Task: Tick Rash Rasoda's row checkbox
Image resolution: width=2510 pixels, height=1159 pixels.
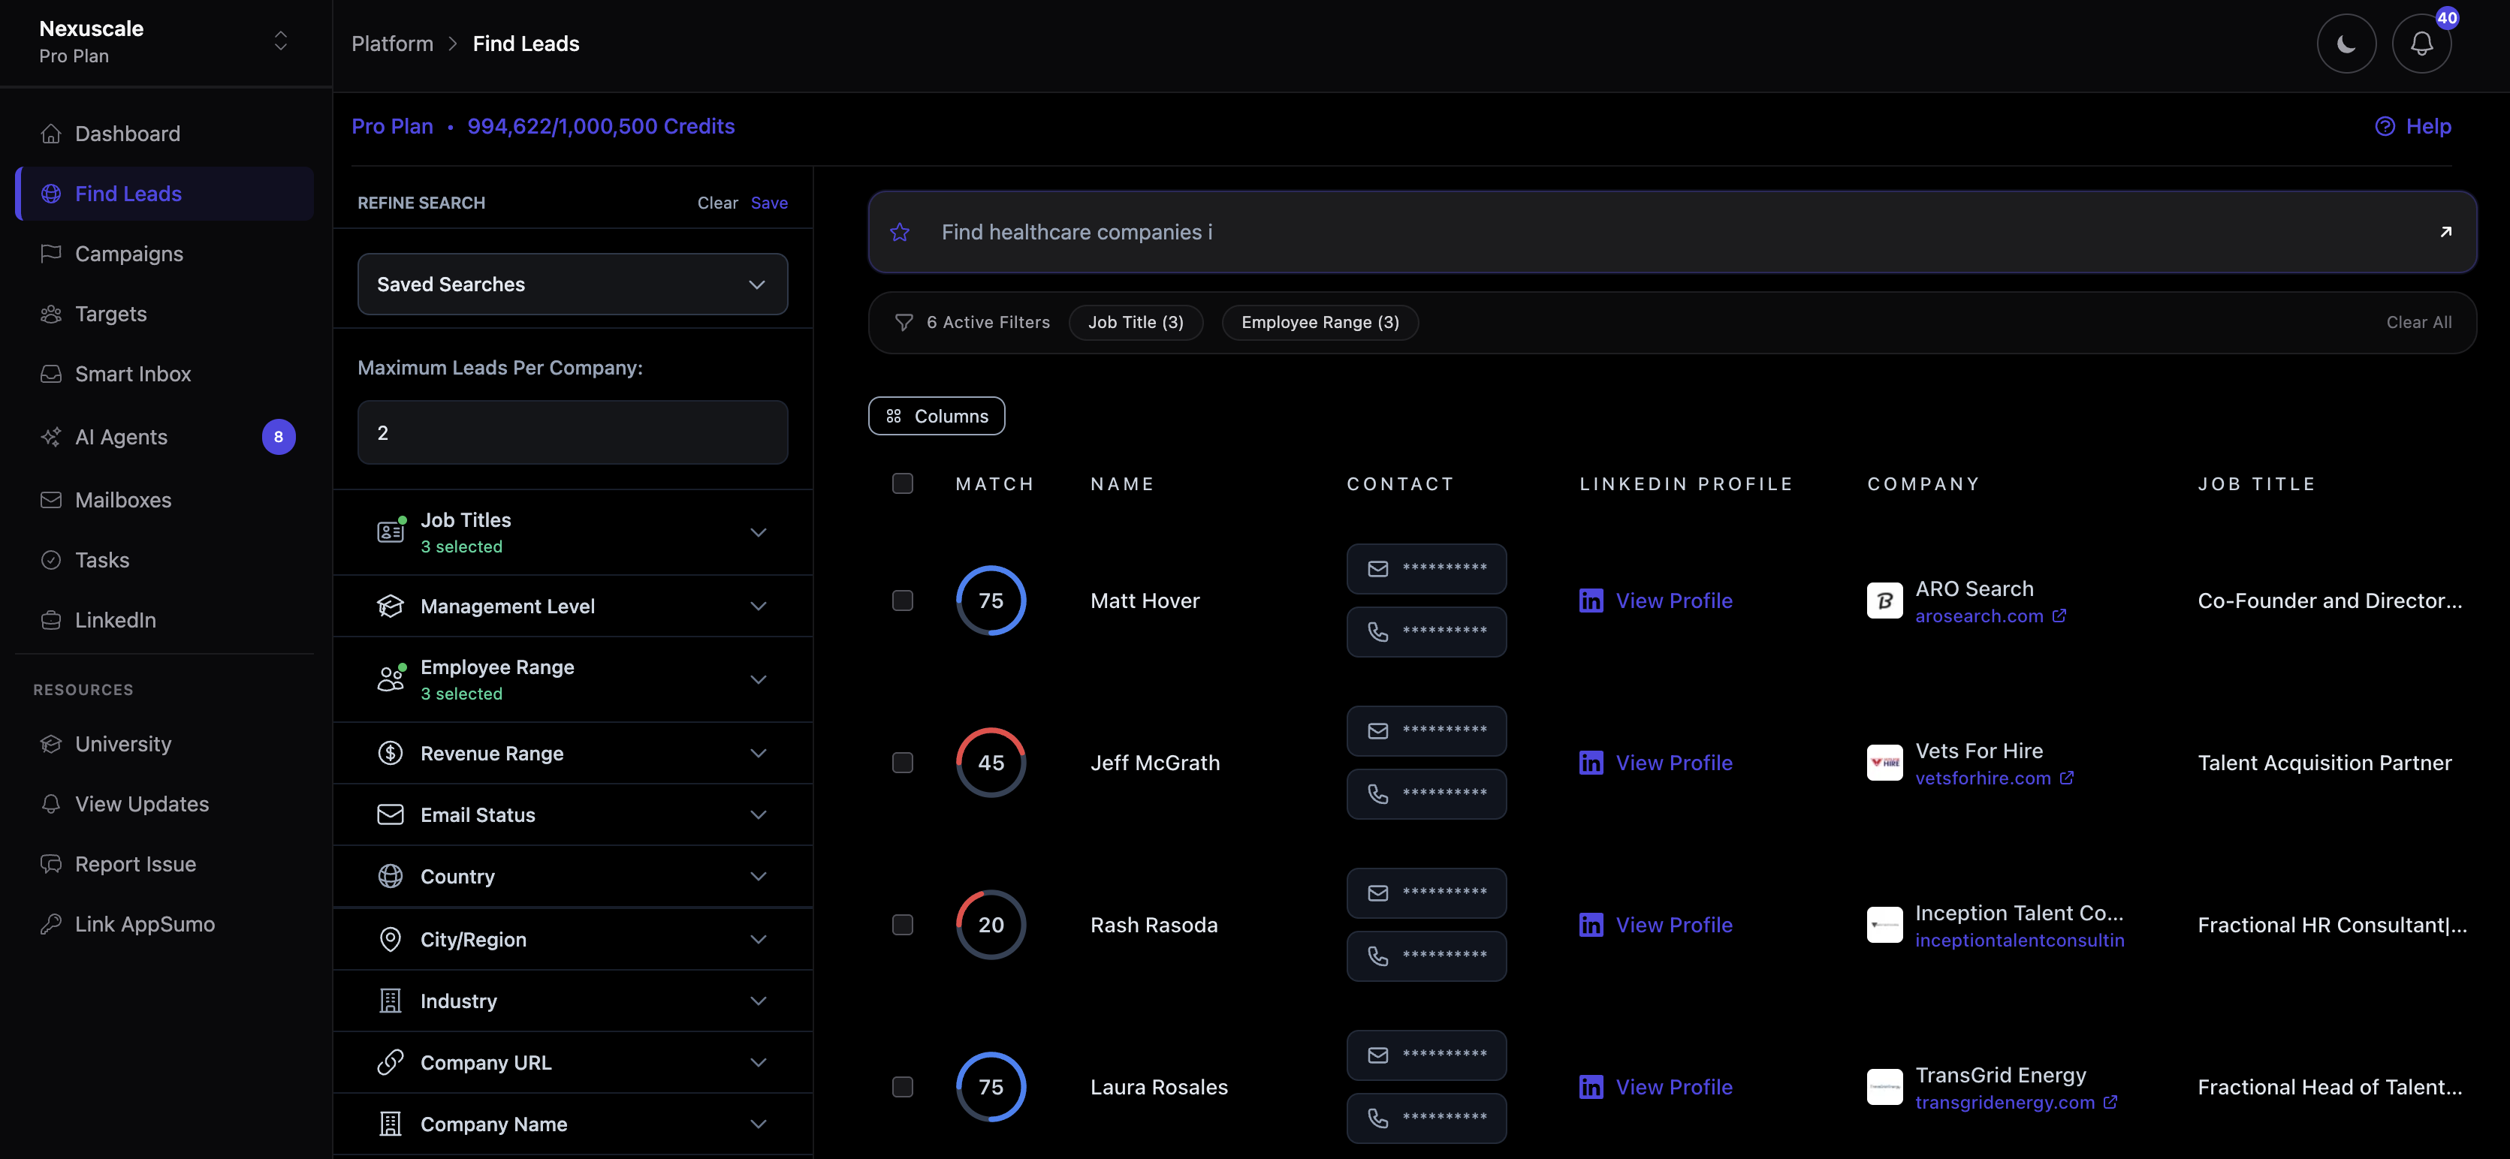Action: click(902, 926)
